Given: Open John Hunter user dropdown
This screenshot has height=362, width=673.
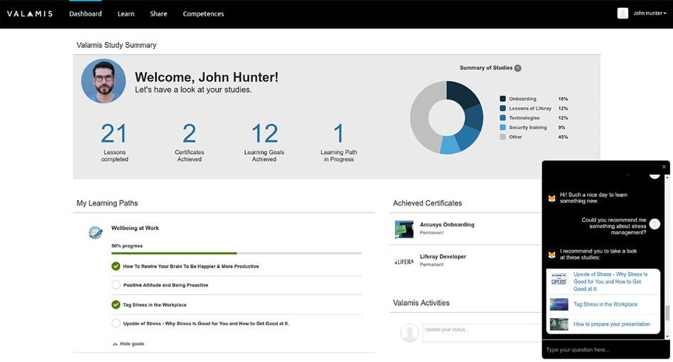Looking at the screenshot, I should pyautogui.click(x=650, y=14).
